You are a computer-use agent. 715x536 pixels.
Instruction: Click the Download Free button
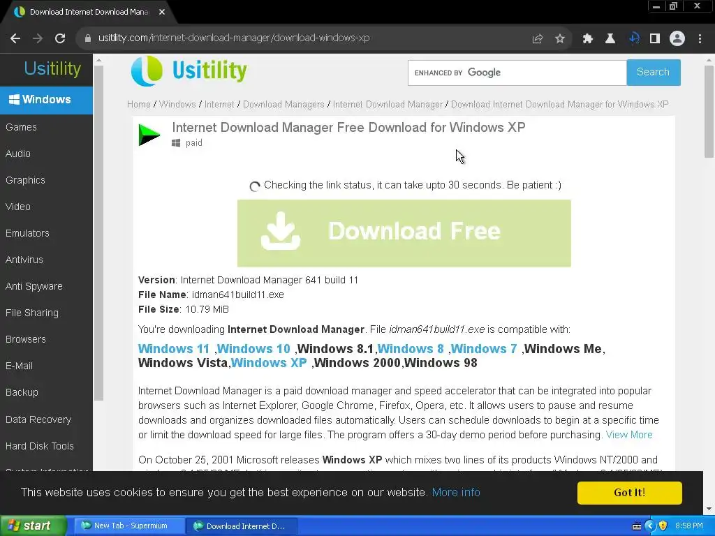click(404, 233)
